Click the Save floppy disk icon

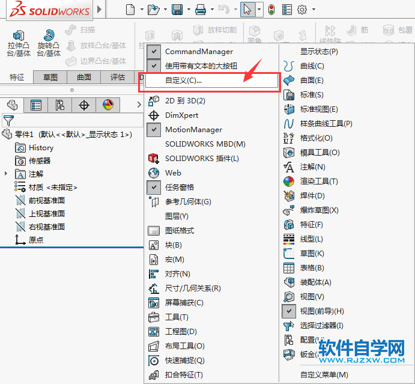[177, 10]
